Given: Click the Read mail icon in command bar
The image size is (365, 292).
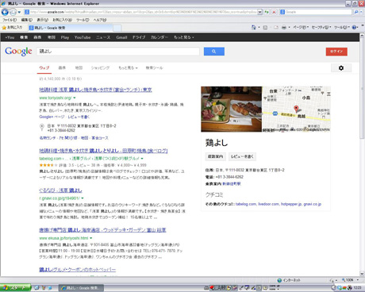Looking at the screenshot, I should [275, 27].
